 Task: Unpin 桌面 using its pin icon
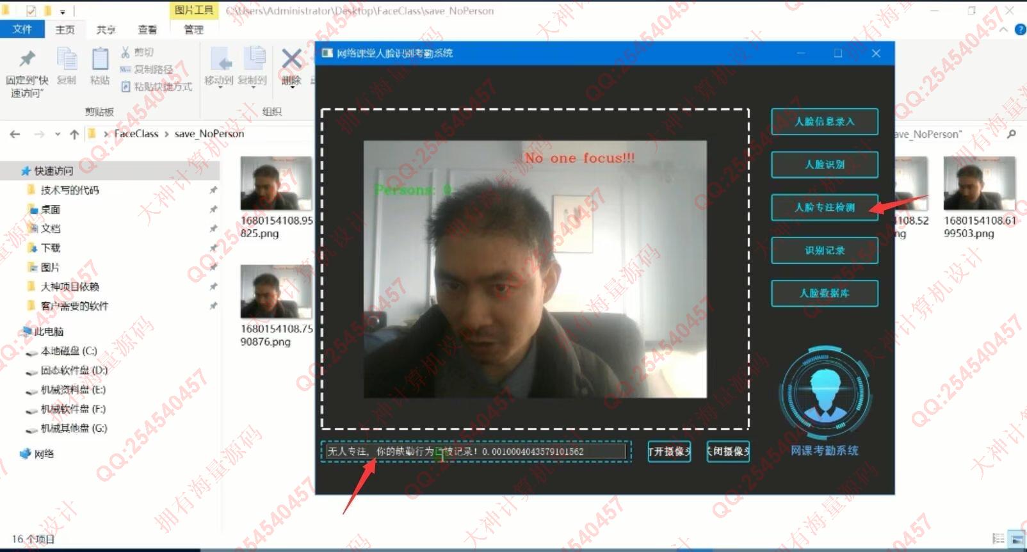(x=213, y=209)
